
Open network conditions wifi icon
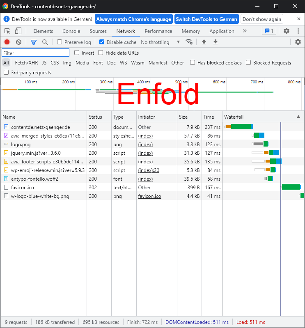pos(189,42)
